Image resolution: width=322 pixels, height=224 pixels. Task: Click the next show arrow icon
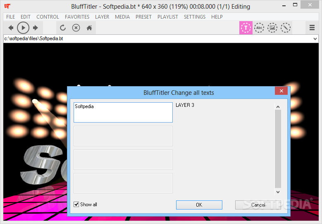35,28
